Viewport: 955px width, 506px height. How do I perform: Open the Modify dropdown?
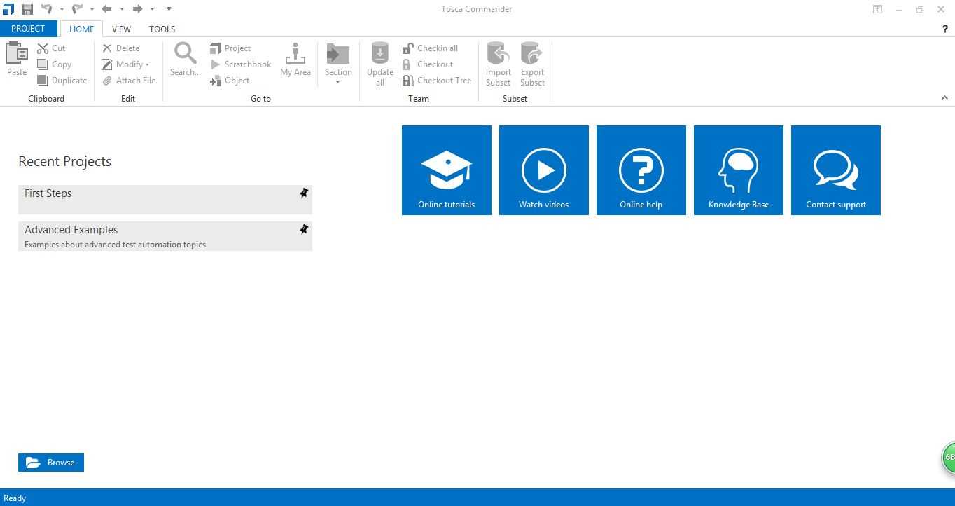126,64
